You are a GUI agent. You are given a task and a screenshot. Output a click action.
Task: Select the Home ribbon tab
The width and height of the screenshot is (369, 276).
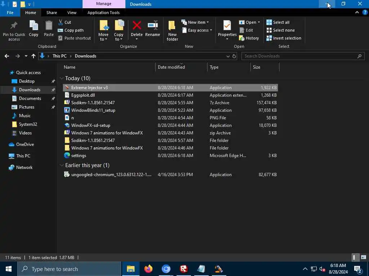31,13
